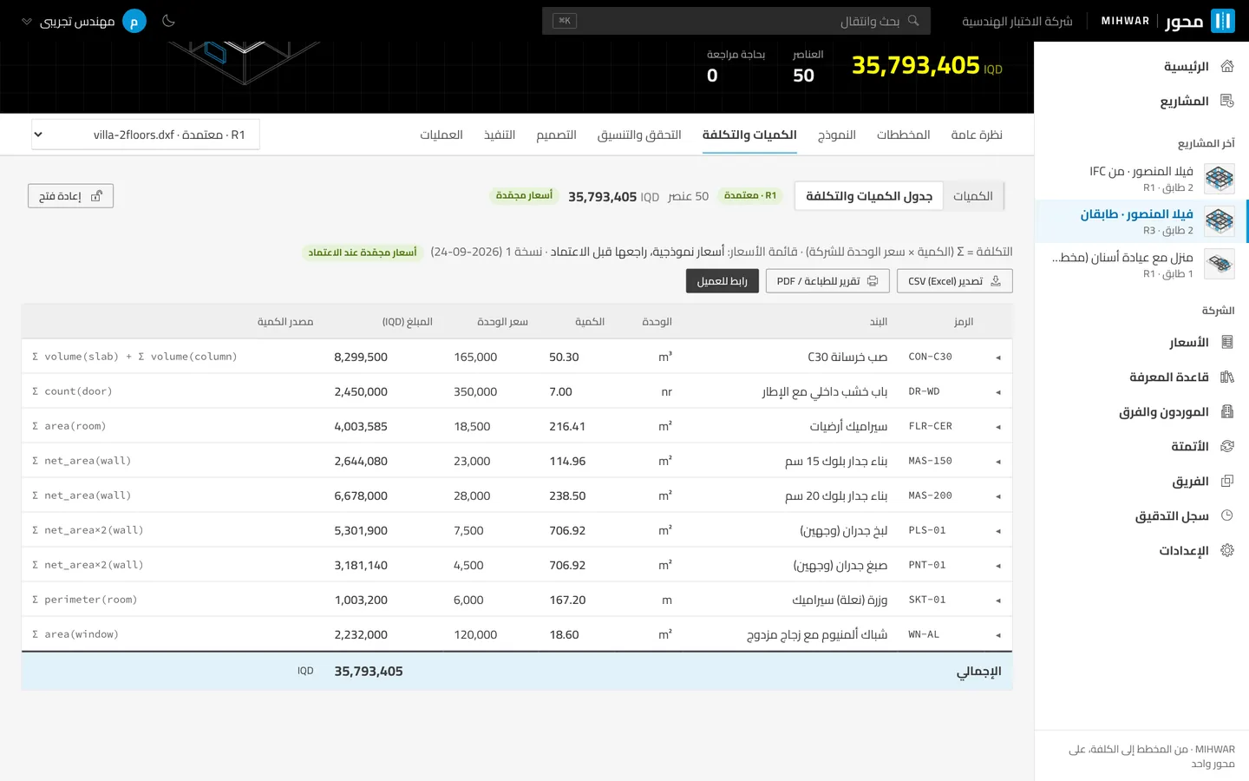This screenshot has height=781, width=1249.
Task: Open فيلا المنصور من IFC project thumbnail
Action: click(1220, 179)
